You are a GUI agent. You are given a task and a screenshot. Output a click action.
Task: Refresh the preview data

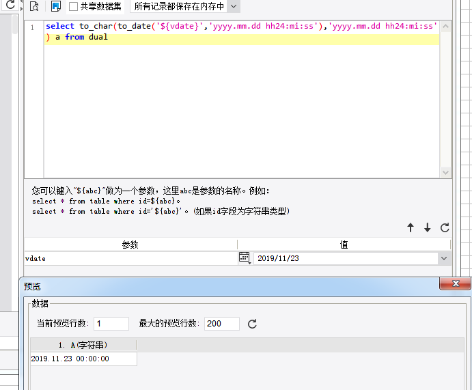[252, 324]
